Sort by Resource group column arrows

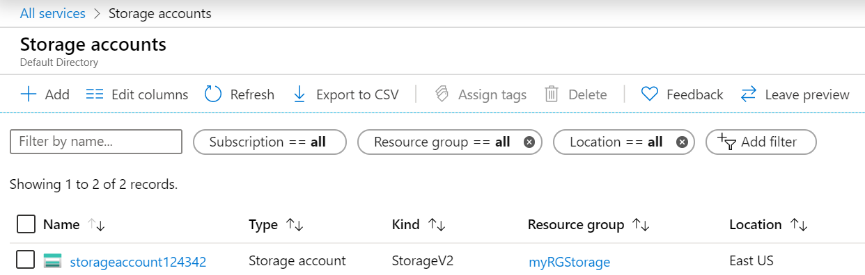pos(641,225)
